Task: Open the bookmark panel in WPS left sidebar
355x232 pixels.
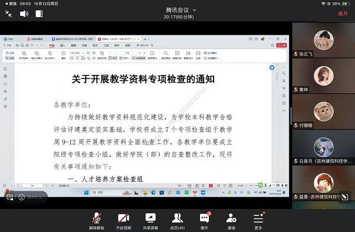Action: pos(5,69)
